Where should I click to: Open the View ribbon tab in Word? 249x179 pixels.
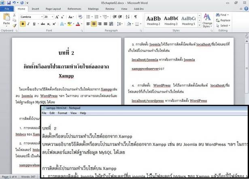coord(124,9)
